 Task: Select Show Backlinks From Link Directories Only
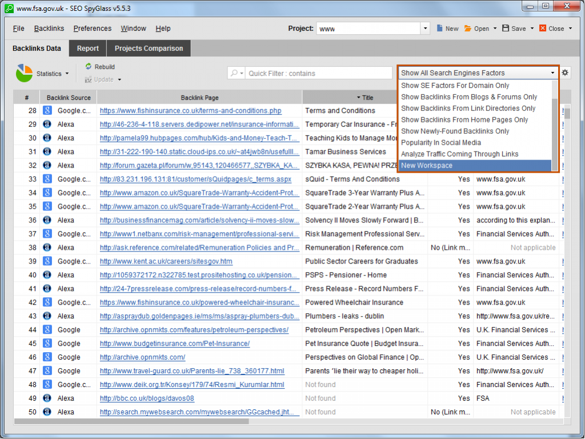(475, 108)
